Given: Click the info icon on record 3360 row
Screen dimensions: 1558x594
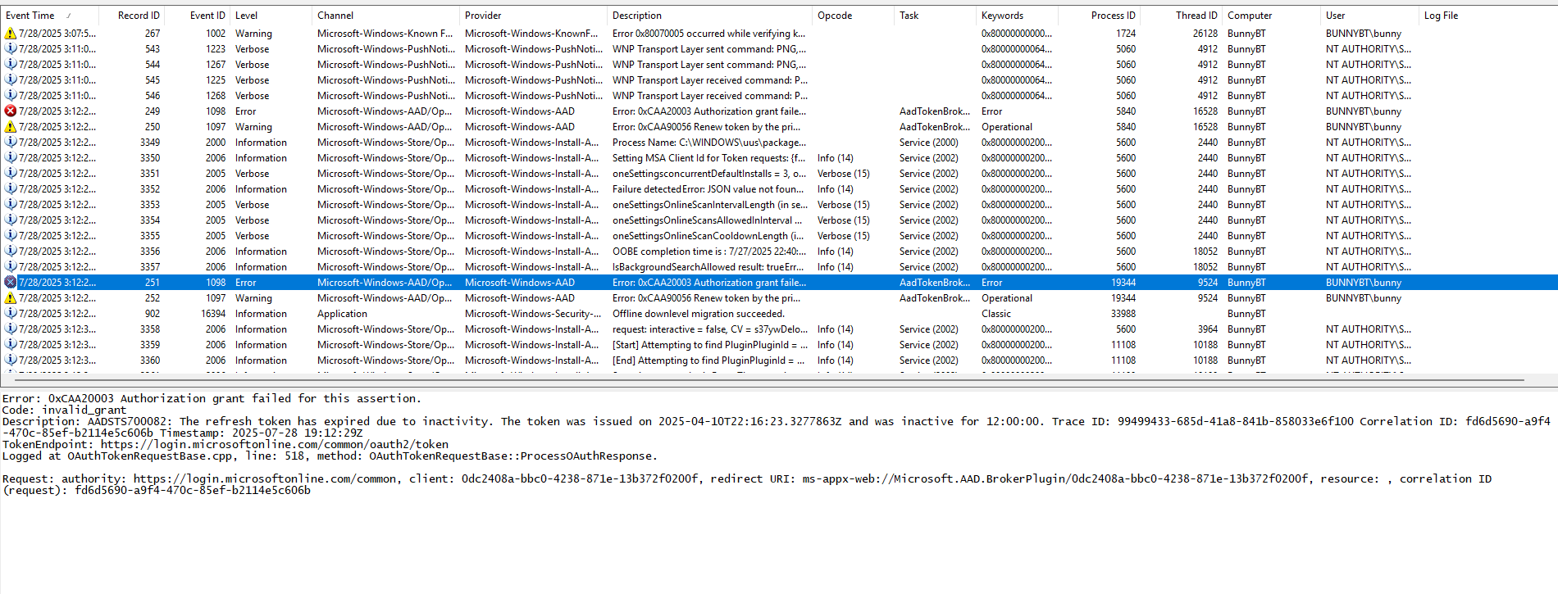Looking at the screenshot, I should 11,360.
